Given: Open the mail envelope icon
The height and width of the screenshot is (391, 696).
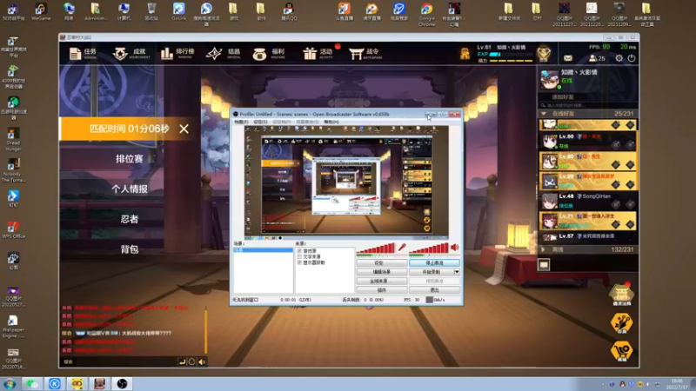Looking at the screenshot, I should click(x=568, y=58).
